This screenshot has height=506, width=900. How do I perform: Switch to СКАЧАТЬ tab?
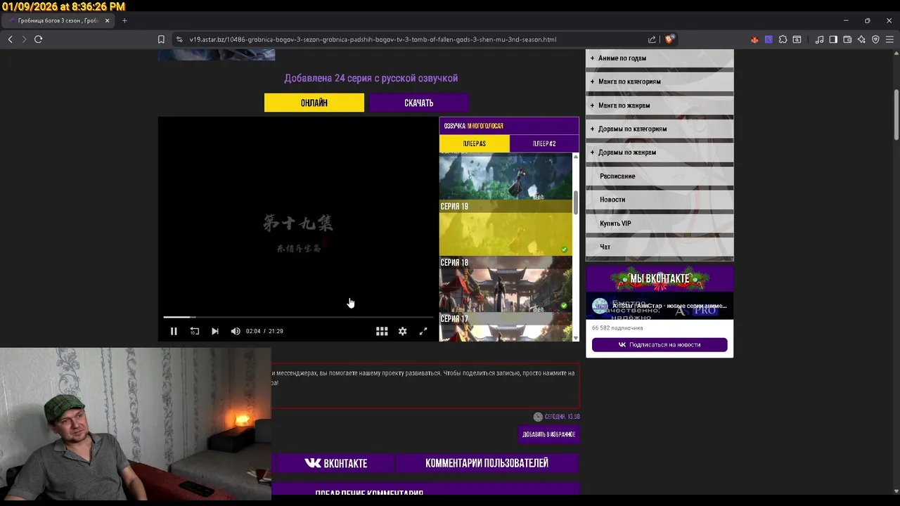click(418, 103)
